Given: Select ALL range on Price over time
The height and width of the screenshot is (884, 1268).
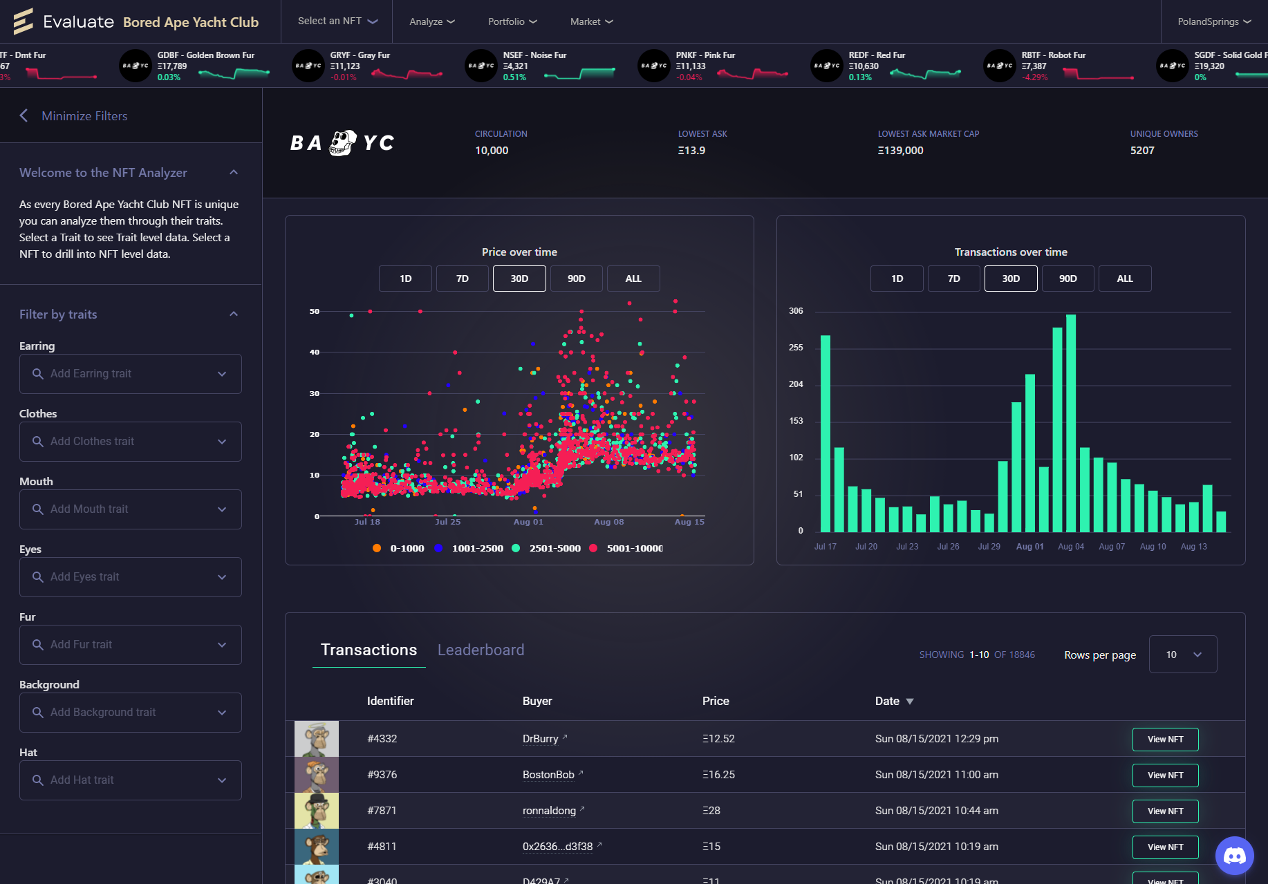Looking at the screenshot, I should tap(633, 279).
